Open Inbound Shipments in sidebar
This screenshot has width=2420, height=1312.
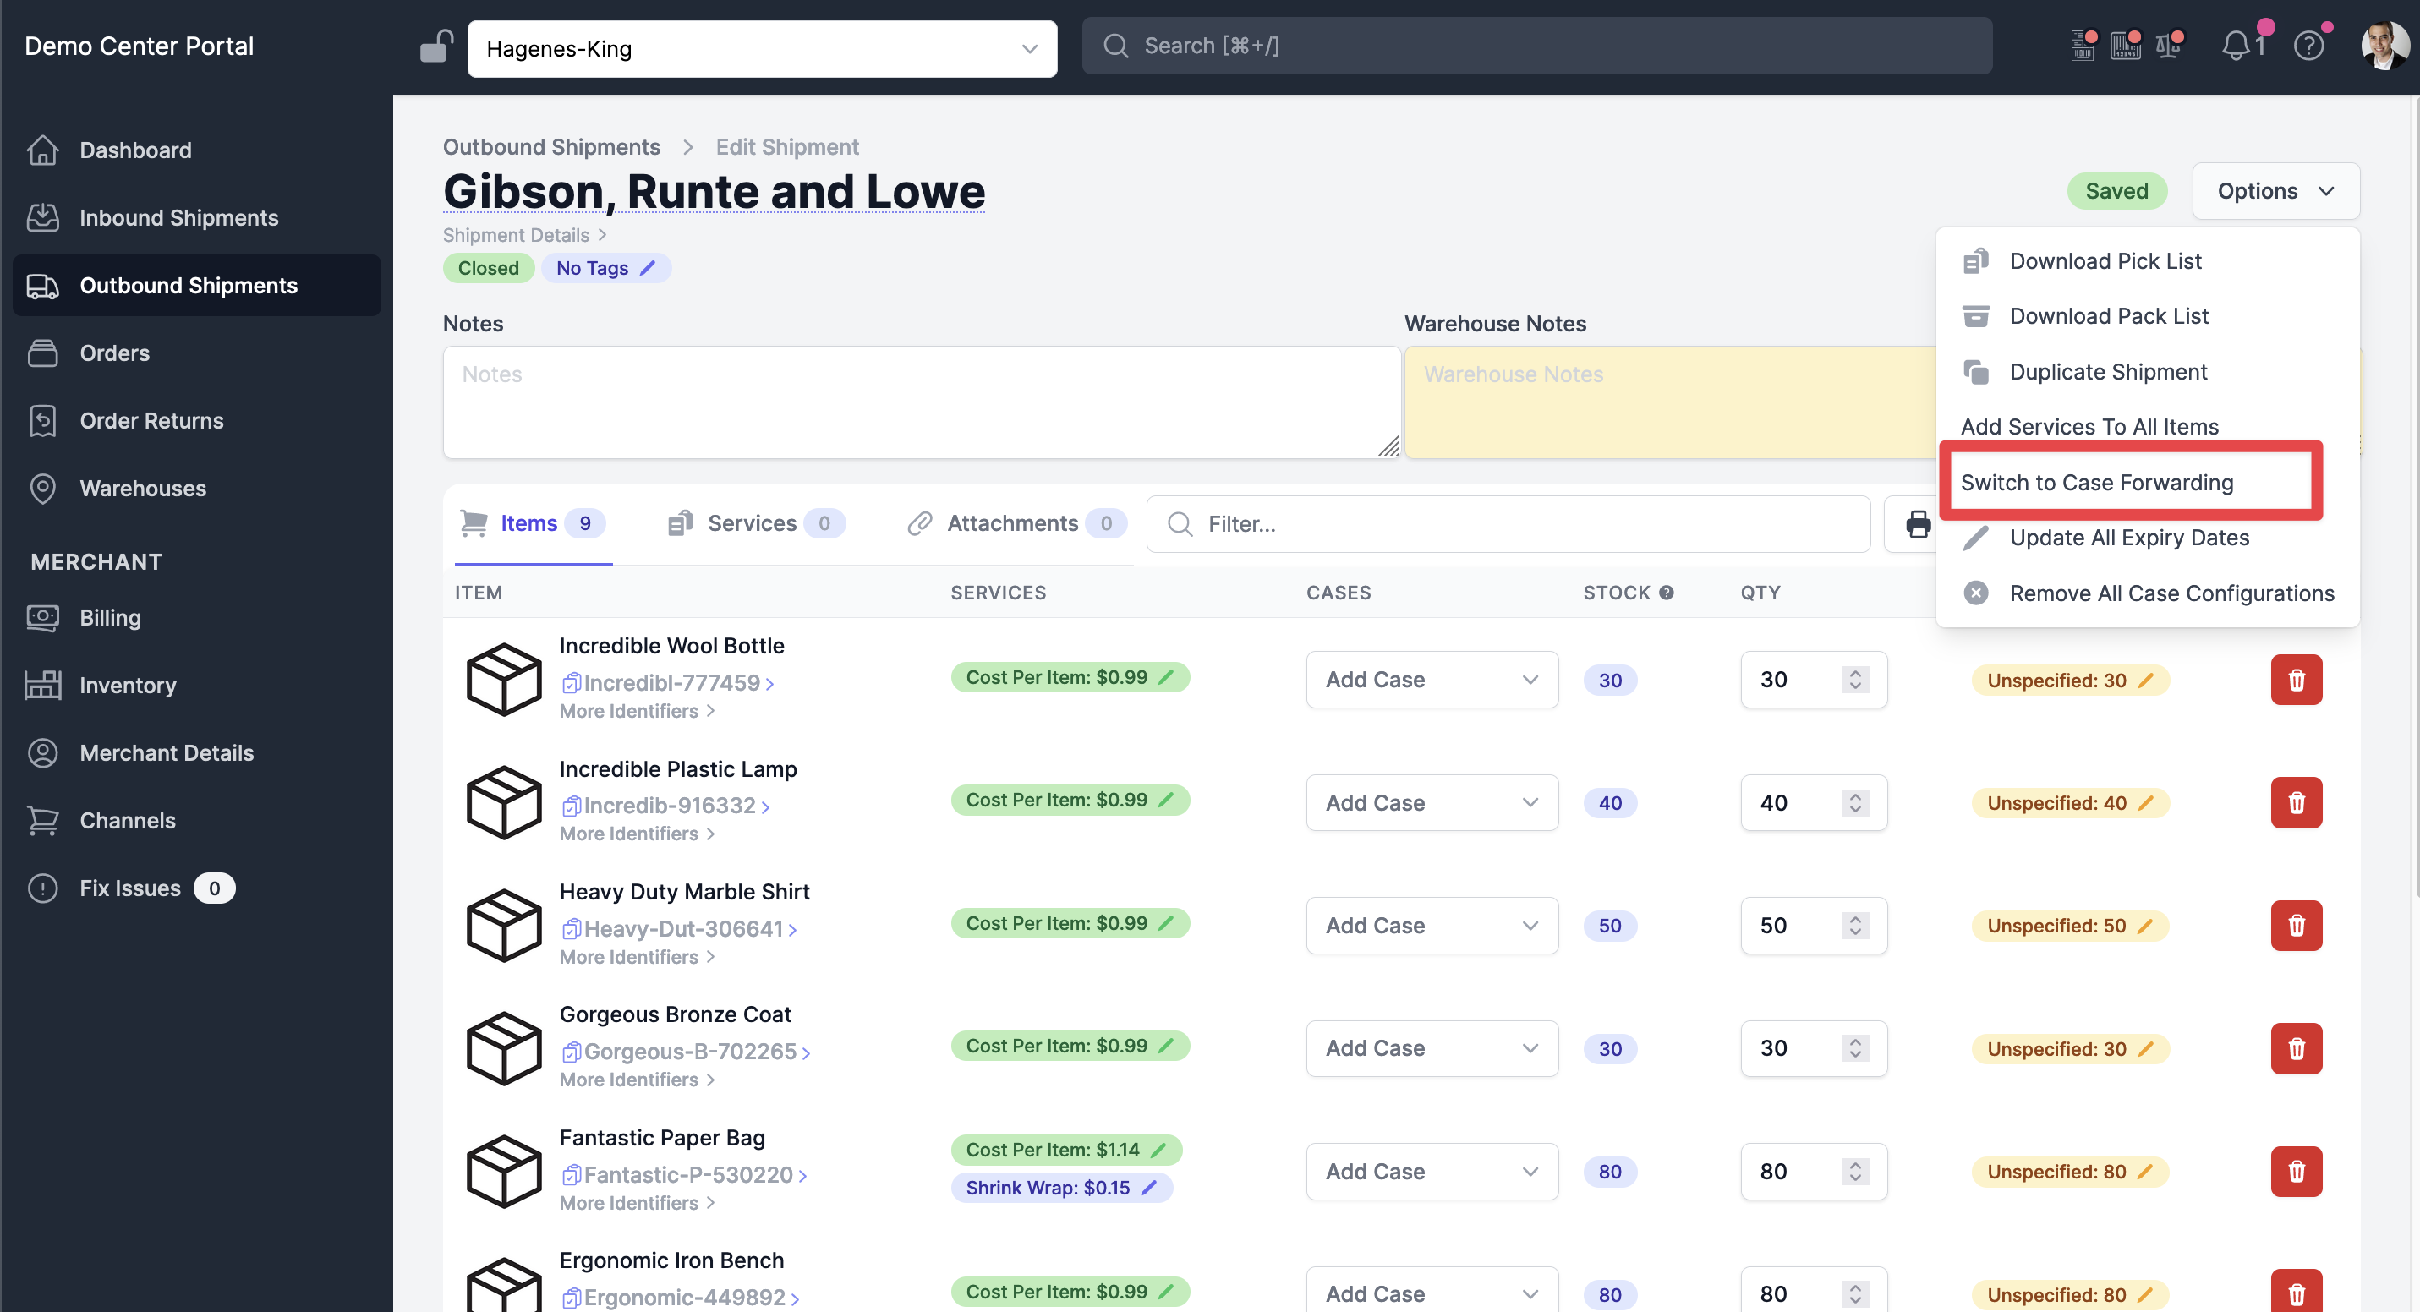pos(197,218)
